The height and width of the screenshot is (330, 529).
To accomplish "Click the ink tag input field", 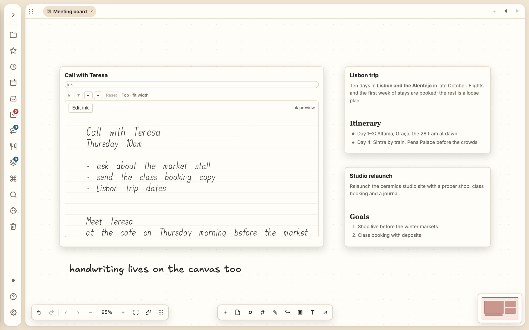I will 192,84.
